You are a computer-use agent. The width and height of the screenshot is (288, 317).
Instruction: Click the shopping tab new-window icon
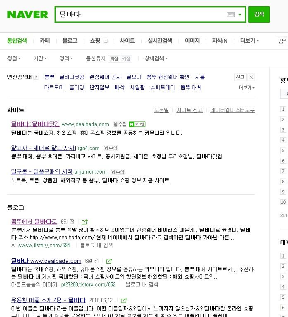click(105, 41)
